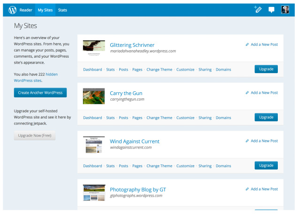This screenshot has height=214, width=298.
Task: Open the new post pencil icon in header
Action: point(258,9)
